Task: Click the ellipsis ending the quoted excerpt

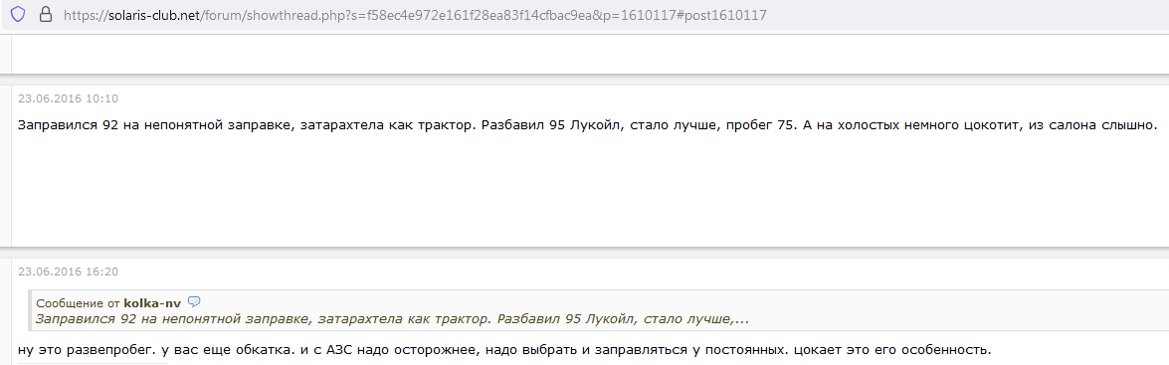Action: click(x=742, y=319)
